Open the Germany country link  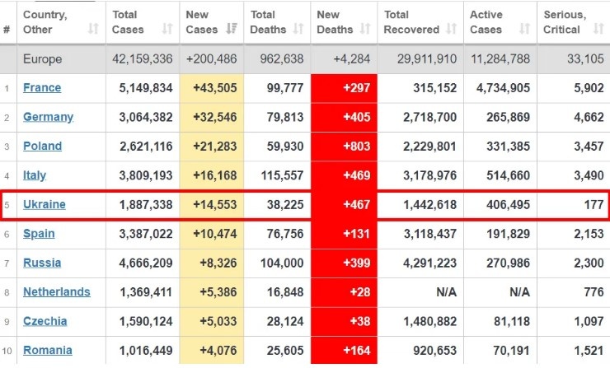[49, 117]
